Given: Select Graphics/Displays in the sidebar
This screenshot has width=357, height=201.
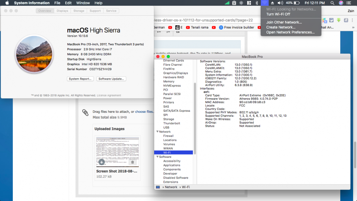Looking at the screenshot, I should coord(176,73).
